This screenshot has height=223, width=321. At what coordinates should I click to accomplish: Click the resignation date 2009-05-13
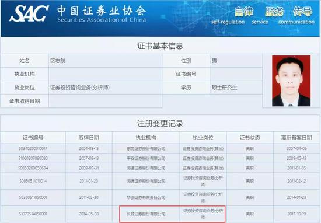[x=296, y=158]
